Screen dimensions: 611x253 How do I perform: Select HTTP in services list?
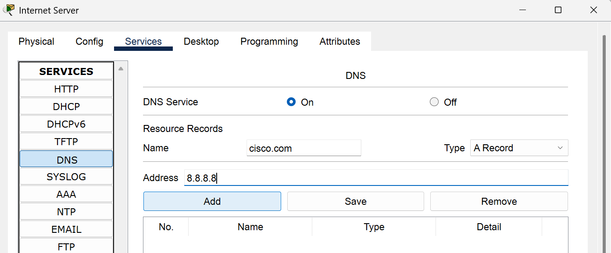tap(66, 89)
